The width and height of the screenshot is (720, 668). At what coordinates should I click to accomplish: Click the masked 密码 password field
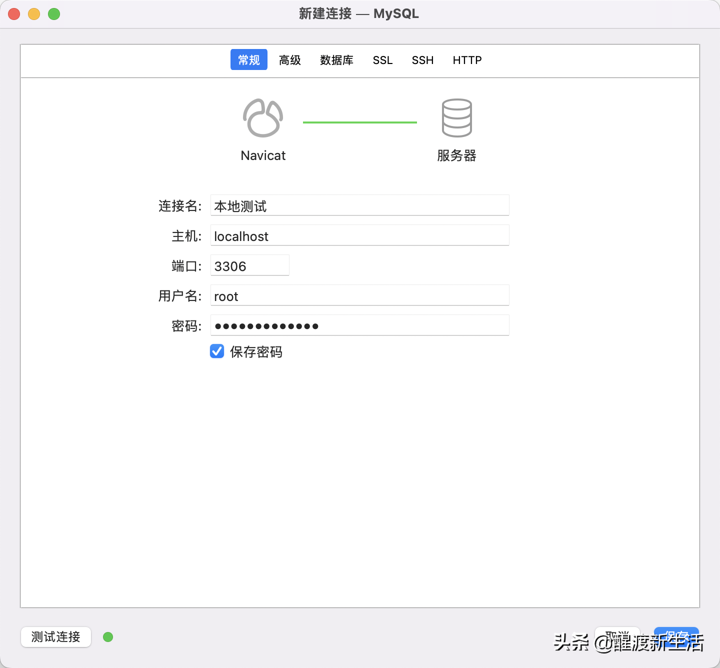point(359,325)
